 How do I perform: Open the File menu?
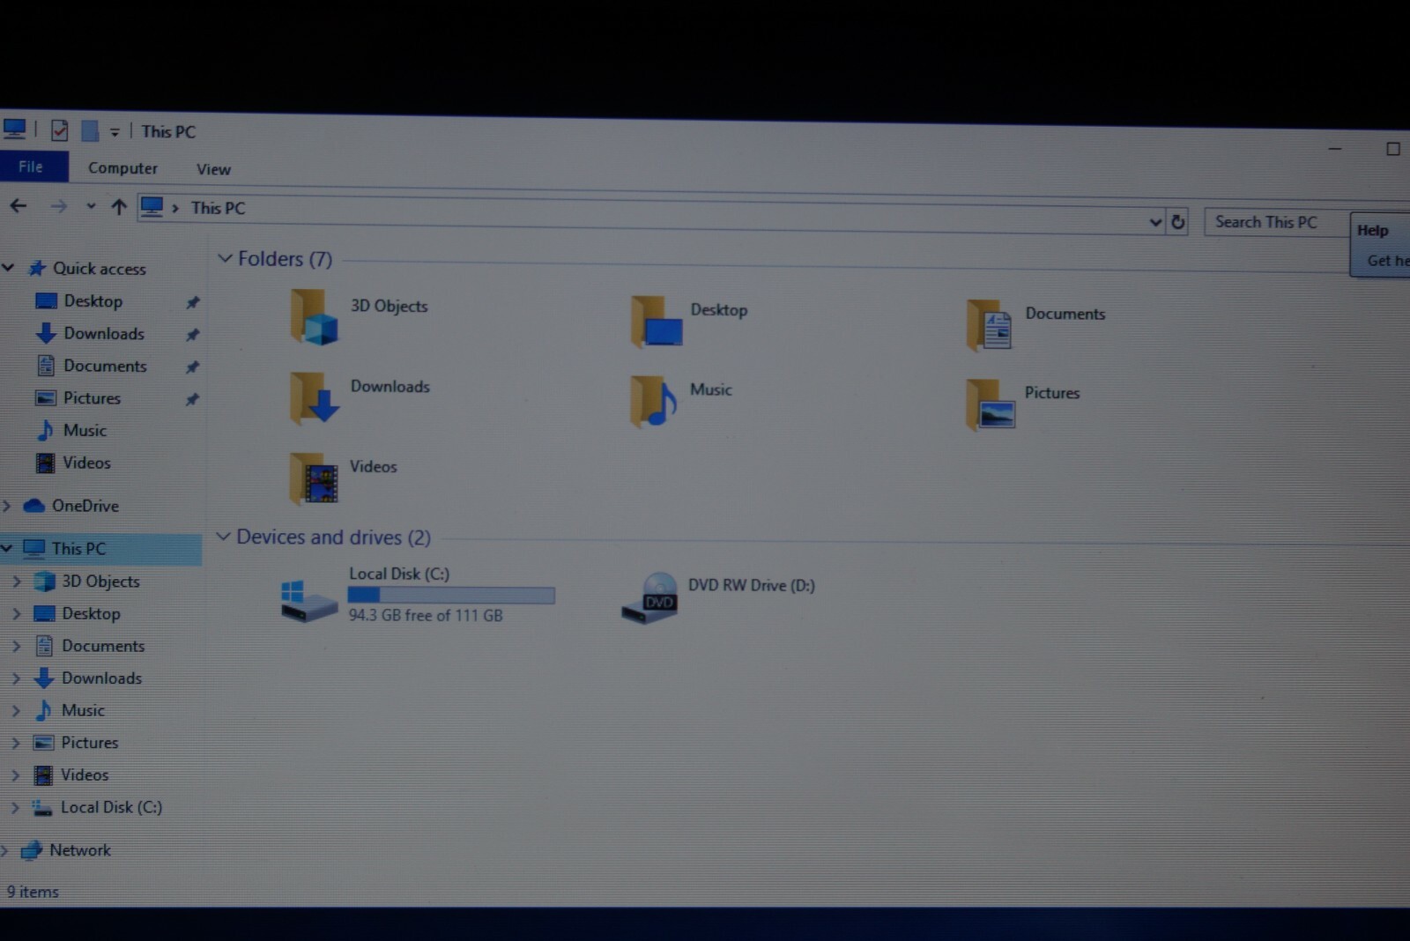[x=31, y=167]
